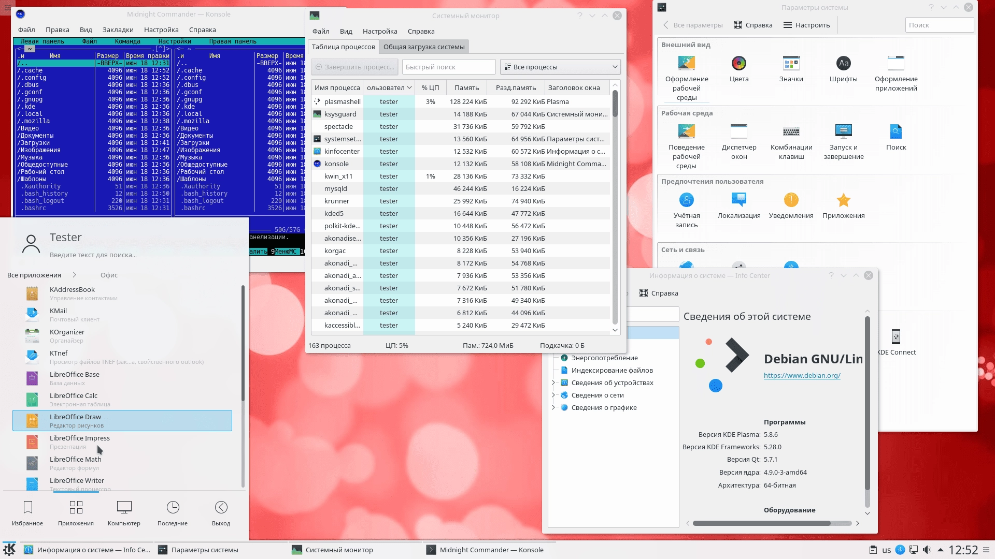Launch KMail from application menu
Image resolution: width=995 pixels, height=559 pixels.
click(122, 315)
